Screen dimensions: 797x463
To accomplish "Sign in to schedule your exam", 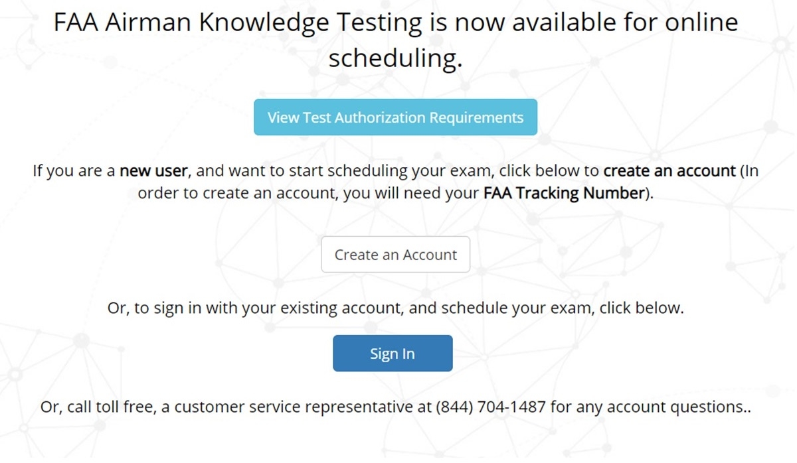I will point(392,353).
